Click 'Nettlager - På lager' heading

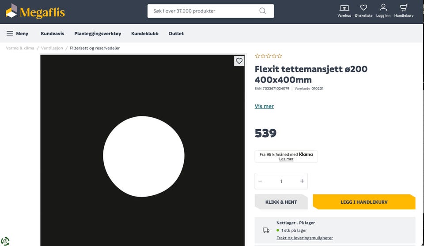point(295,223)
